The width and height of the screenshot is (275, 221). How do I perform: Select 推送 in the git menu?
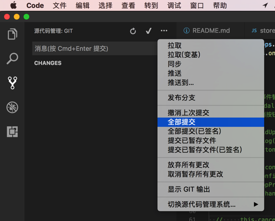tap(211, 73)
